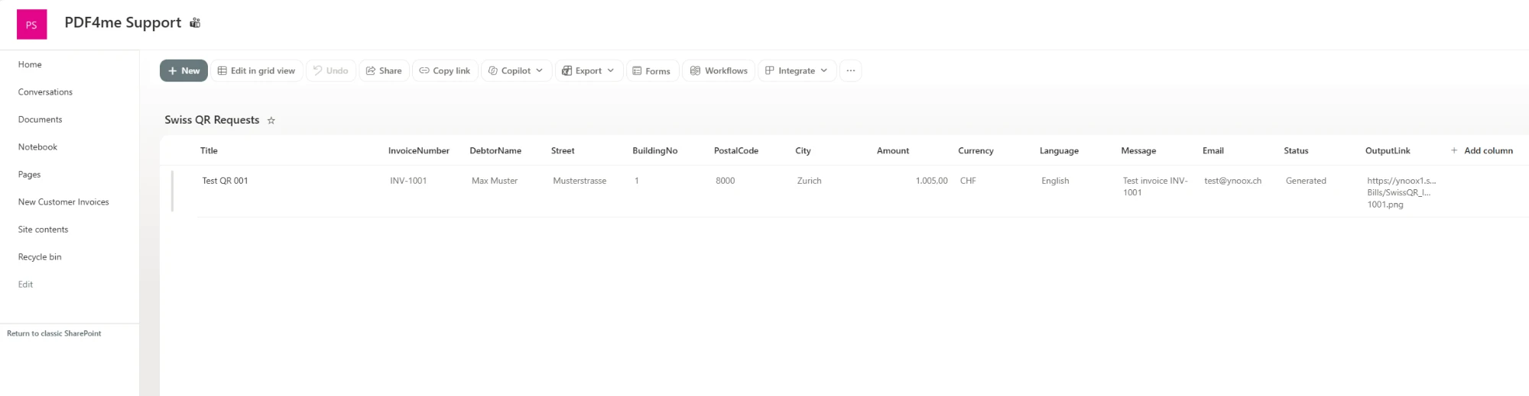1529x396 pixels.
Task: Click the Teams icon beside PDF4me Support
Action: 195,23
